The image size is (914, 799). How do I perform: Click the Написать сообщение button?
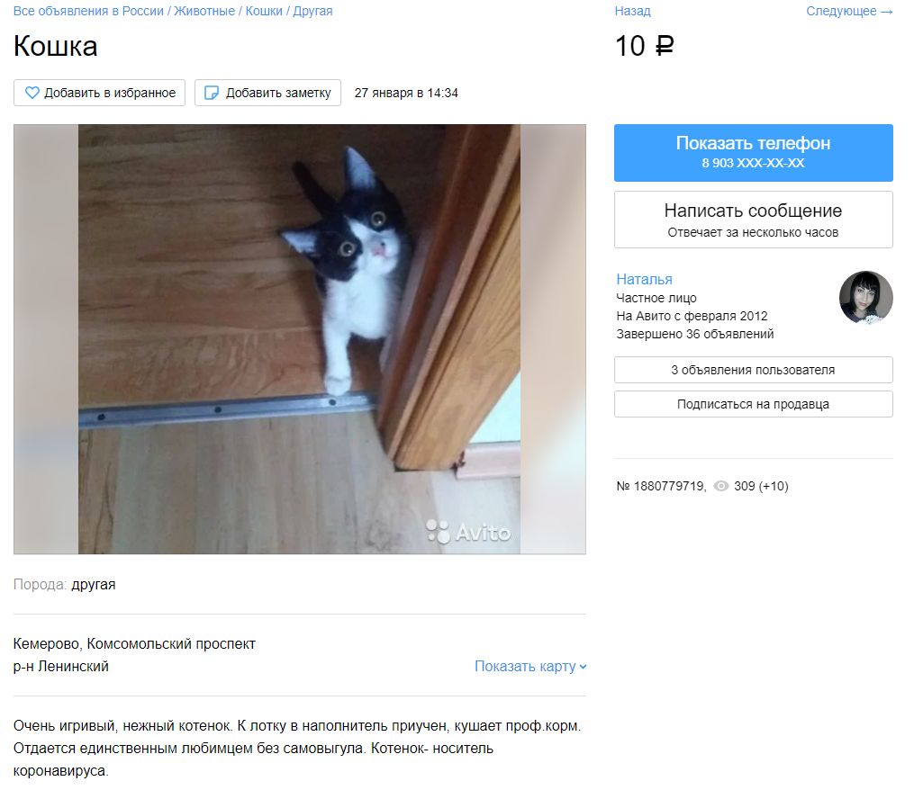753,220
